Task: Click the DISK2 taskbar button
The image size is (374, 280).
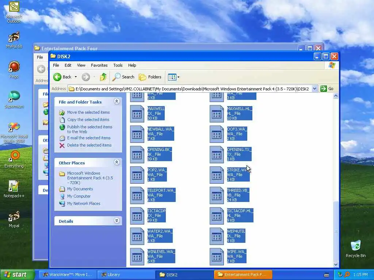Action: point(184,275)
